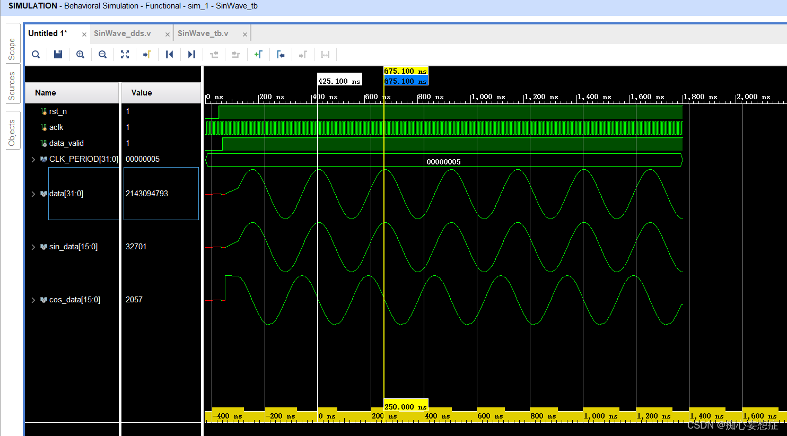Viewport: 787px width, 436px height.
Task: Expand the data[31:0] bus
Action: 33,194
